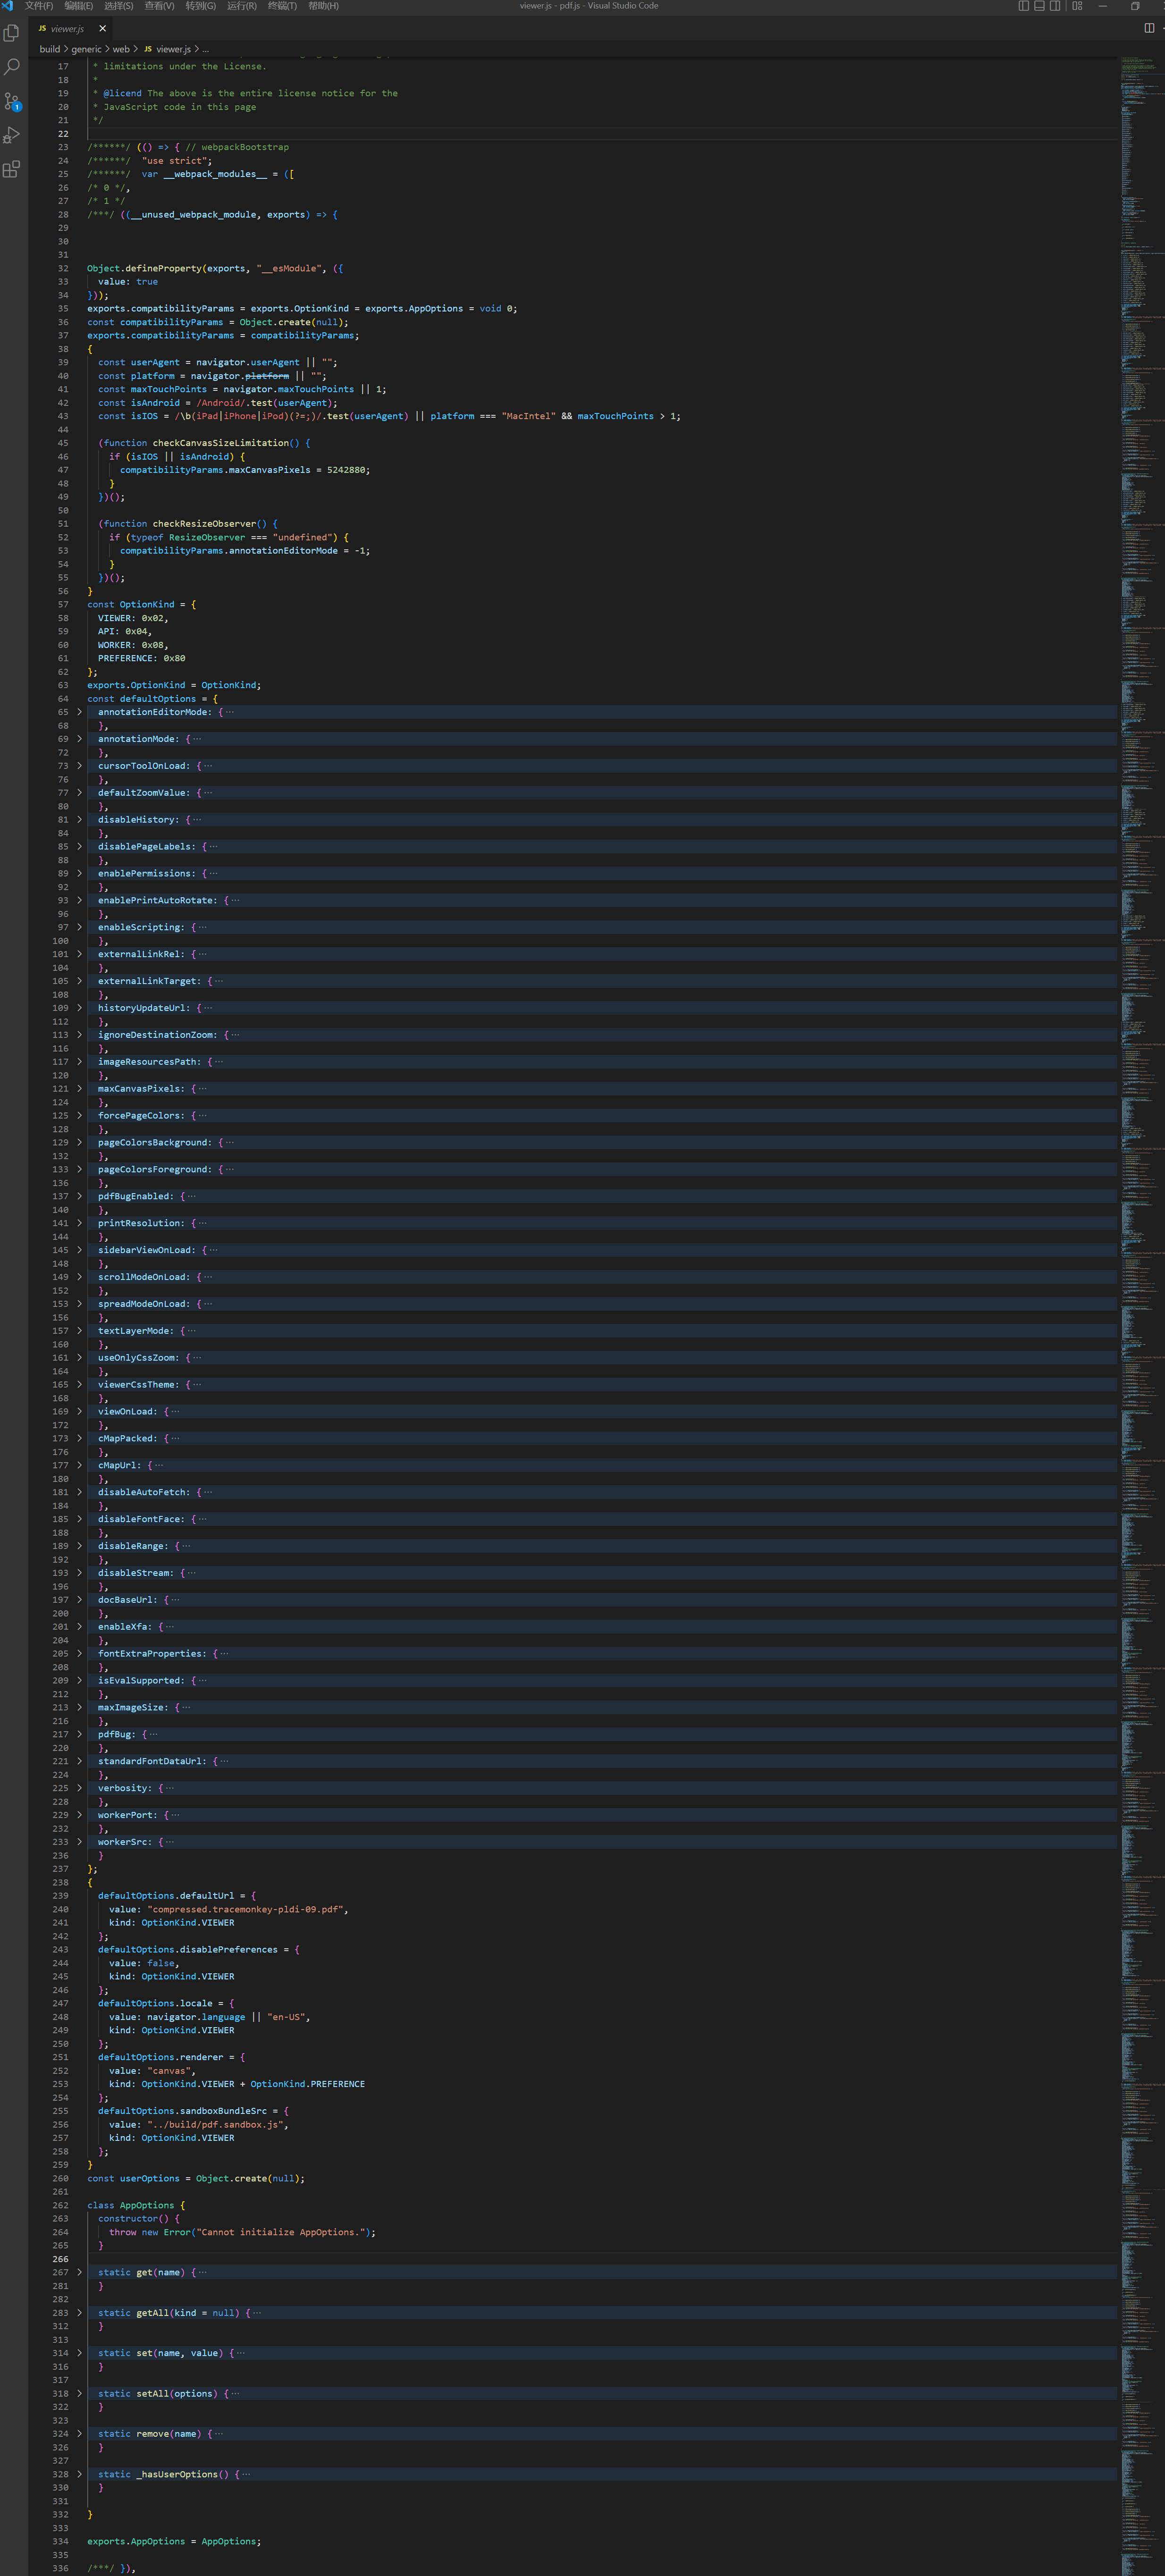Click the 'exports.AppOptions = AppOptions;' line
The height and width of the screenshot is (2576, 1165).
(174, 2541)
